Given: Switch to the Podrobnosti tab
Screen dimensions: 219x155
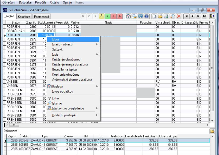Looking at the screenshot, I should tap(41, 17).
